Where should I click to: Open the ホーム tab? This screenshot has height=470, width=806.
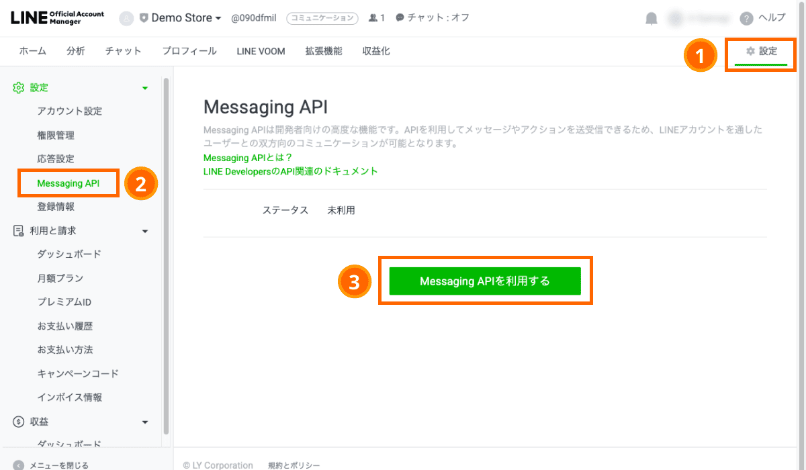tap(33, 51)
